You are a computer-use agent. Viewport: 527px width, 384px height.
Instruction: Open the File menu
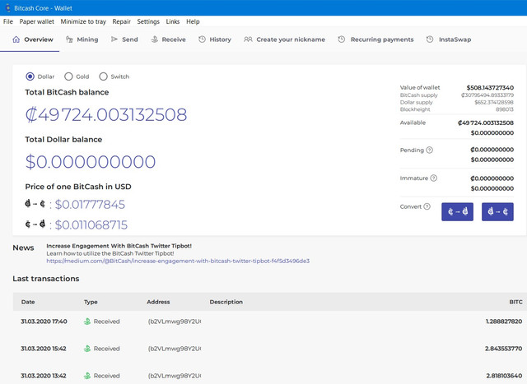point(8,21)
